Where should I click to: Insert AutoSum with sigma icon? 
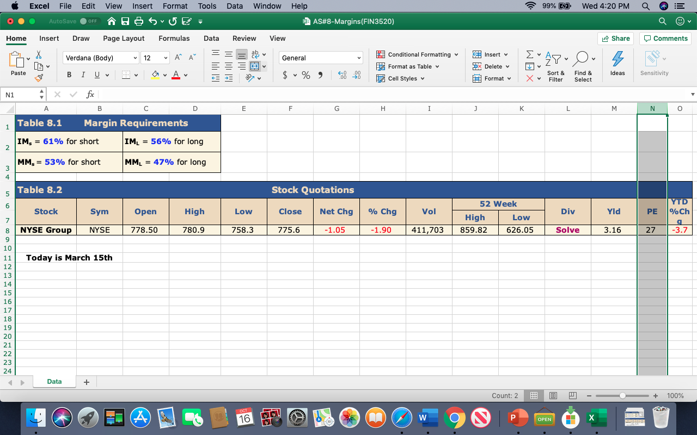530,54
